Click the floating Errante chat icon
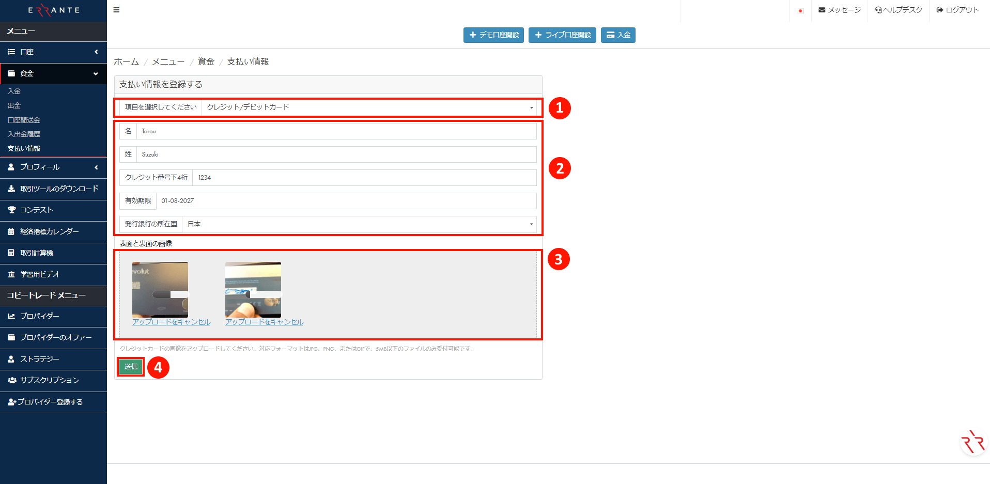Screen dimensions: 990x484 [972, 442]
